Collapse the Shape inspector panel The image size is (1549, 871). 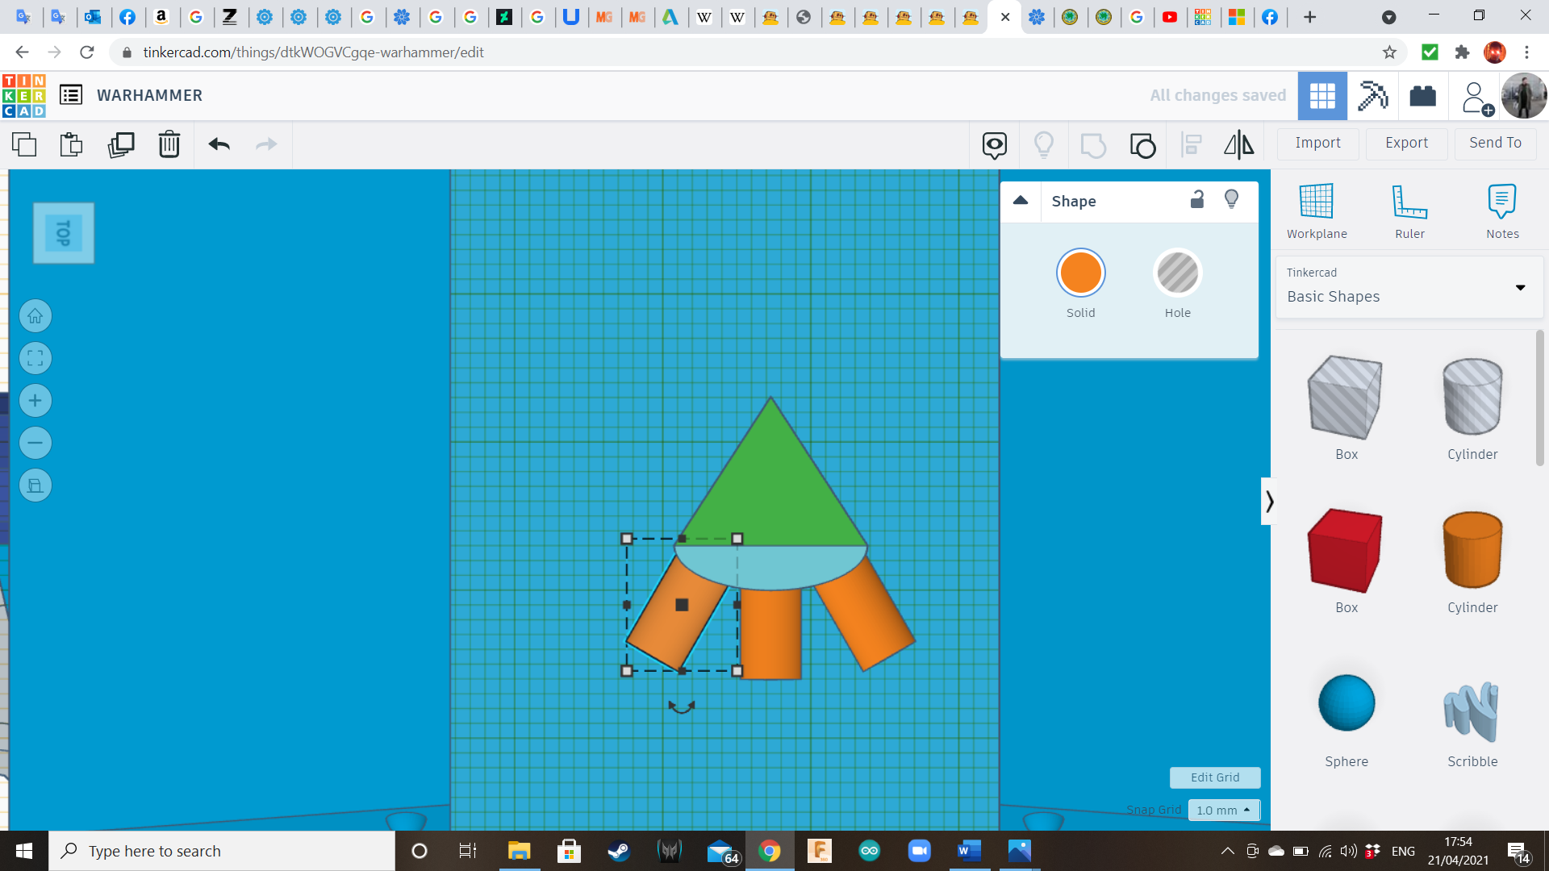click(x=1021, y=201)
